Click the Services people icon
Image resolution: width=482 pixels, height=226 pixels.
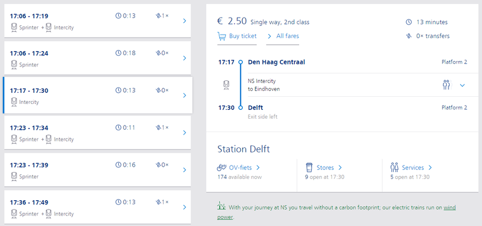click(x=394, y=167)
